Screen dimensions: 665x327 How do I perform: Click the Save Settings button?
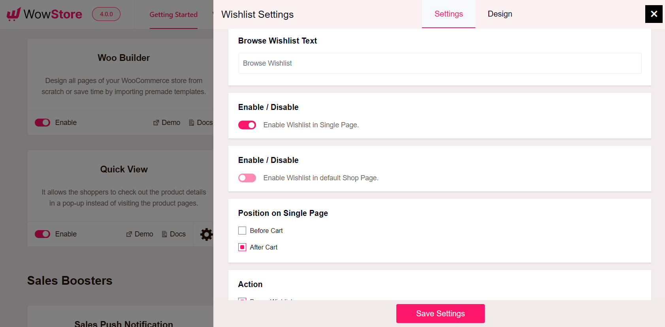(x=440, y=313)
